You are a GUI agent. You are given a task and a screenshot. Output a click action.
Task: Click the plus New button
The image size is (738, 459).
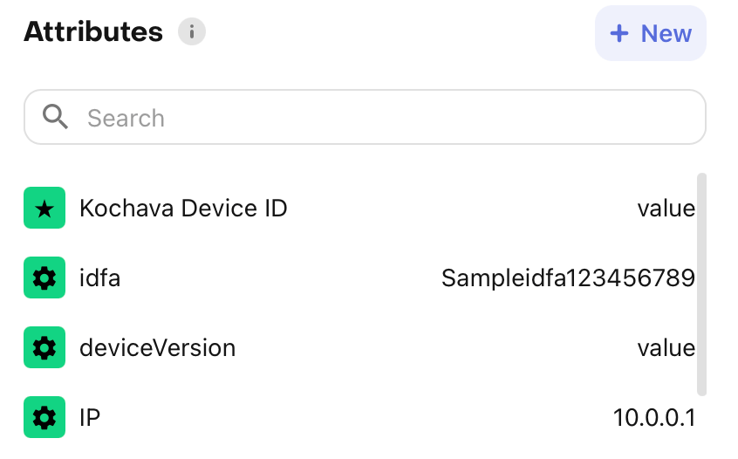click(650, 34)
